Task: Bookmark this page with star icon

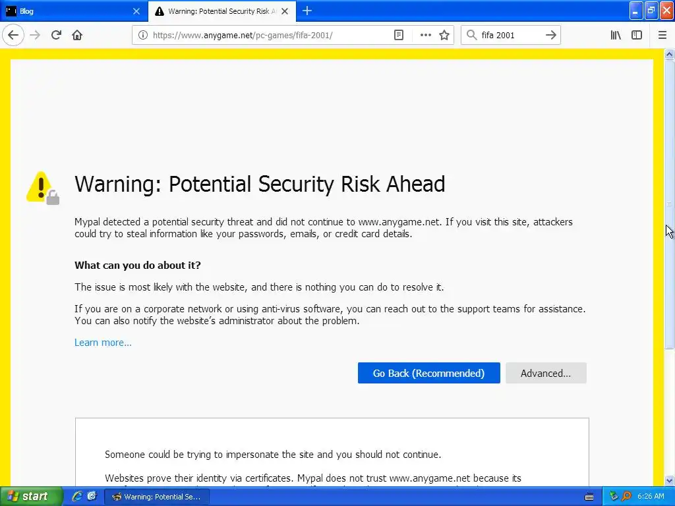Action: 444,35
